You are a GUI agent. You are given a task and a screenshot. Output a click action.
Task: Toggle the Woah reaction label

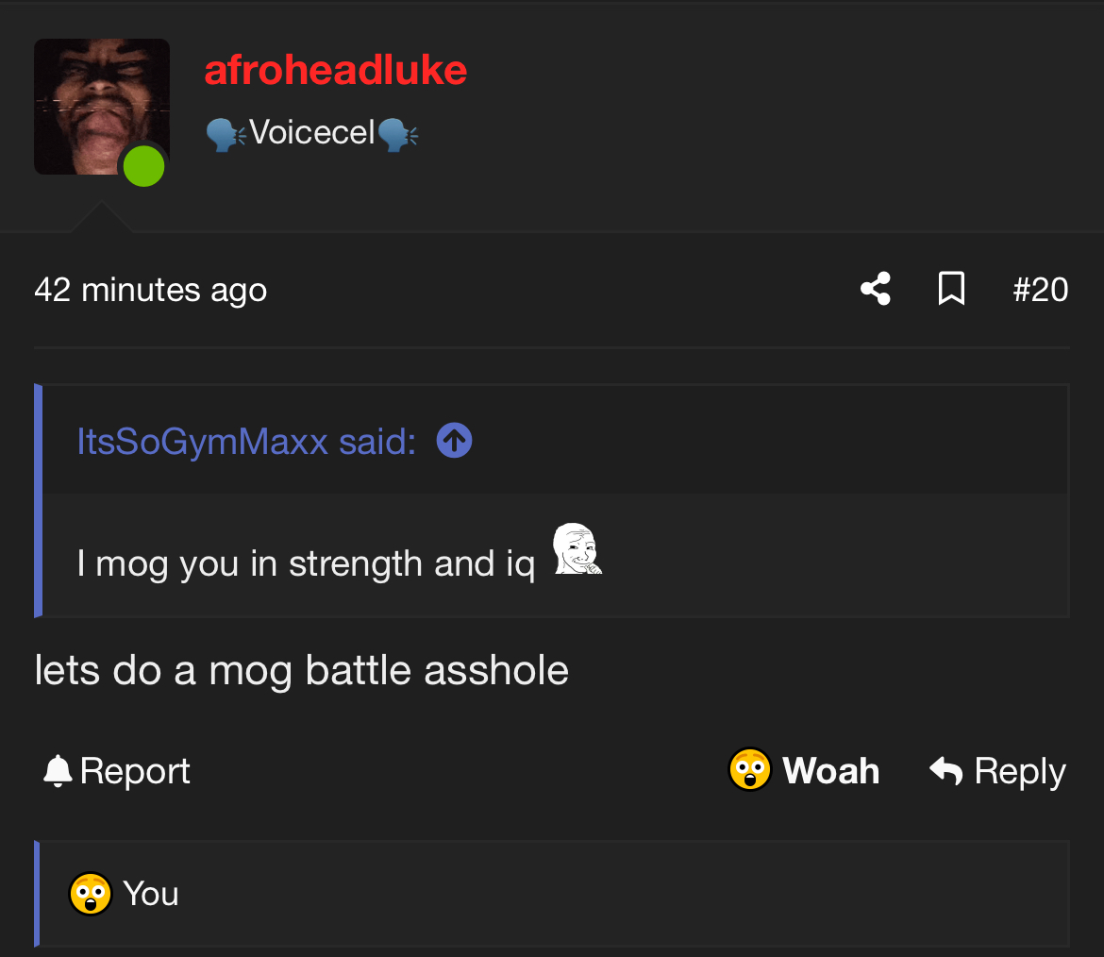coord(830,771)
